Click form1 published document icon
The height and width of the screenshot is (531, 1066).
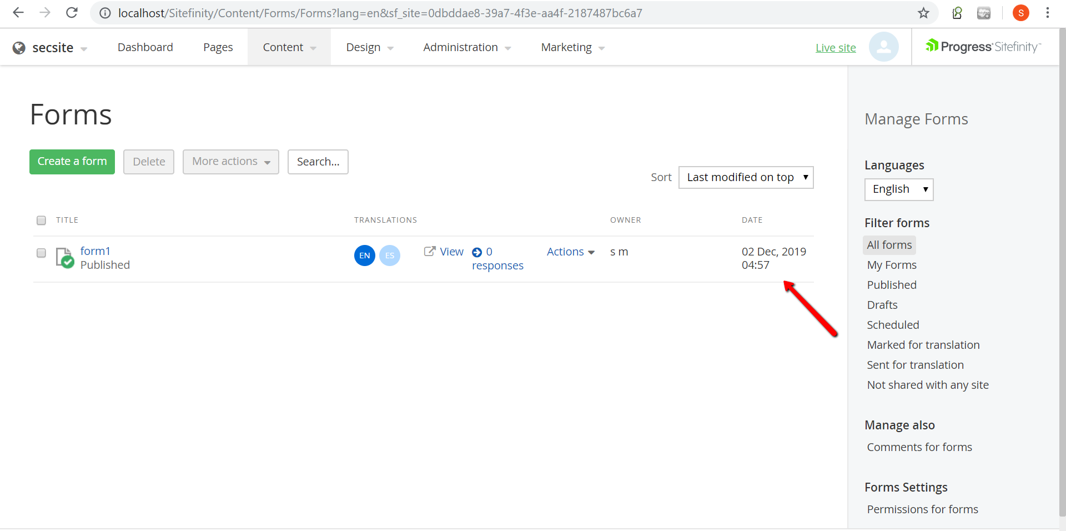tap(65, 258)
